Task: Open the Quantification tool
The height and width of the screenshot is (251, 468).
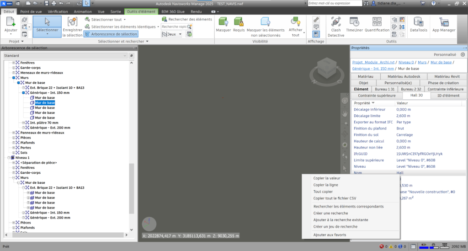Action: pyautogui.click(x=377, y=26)
